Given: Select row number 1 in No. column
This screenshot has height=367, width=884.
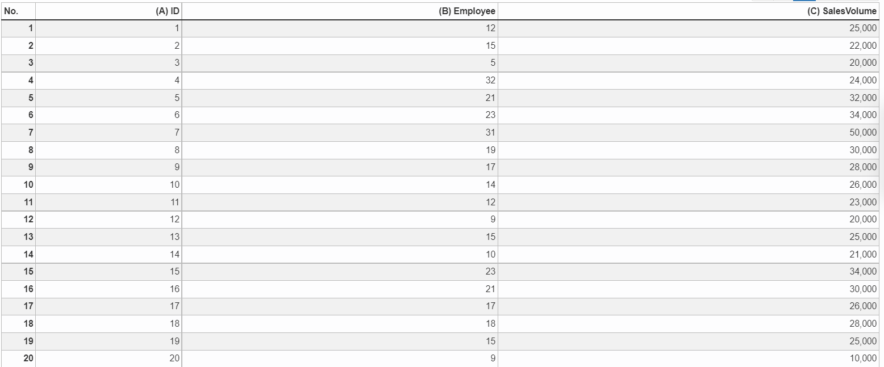Looking at the screenshot, I should tap(18, 28).
